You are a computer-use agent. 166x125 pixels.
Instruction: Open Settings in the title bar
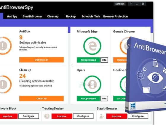click(x=120, y=4)
